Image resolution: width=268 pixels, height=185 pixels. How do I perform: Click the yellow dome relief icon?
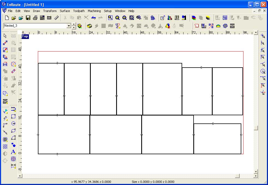coord(218,26)
